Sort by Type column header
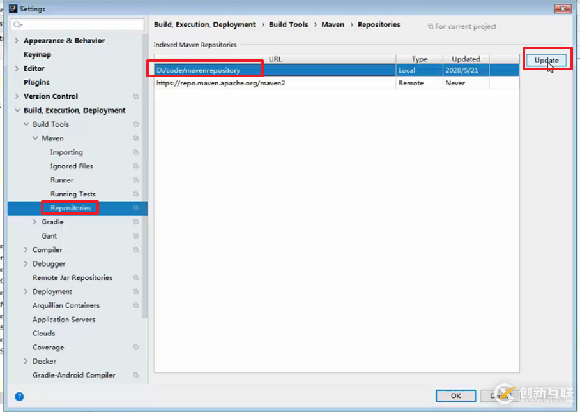 (420, 59)
